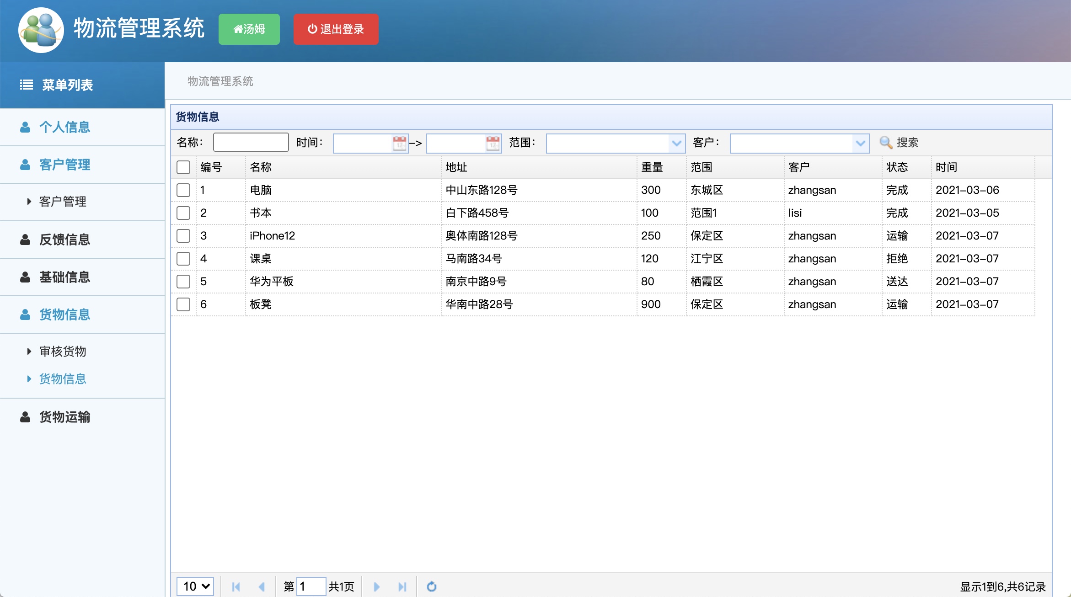This screenshot has height=597, width=1071.
Task: Click the first-page pagination icon
Action: coord(236,586)
